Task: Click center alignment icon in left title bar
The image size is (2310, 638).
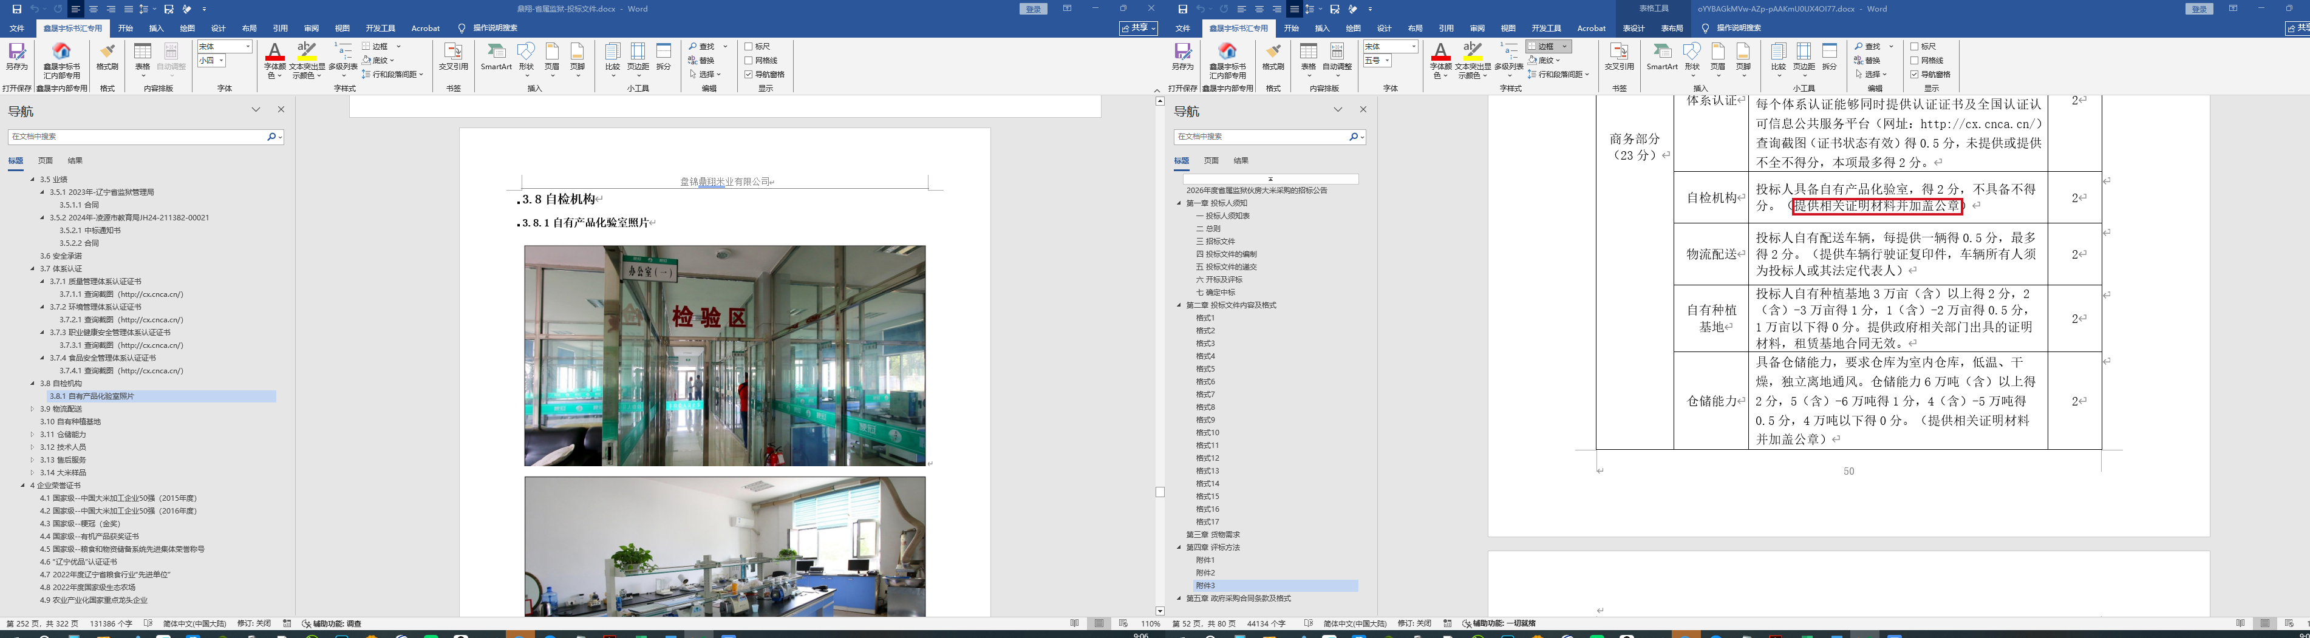Action: [x=94, y=9]
